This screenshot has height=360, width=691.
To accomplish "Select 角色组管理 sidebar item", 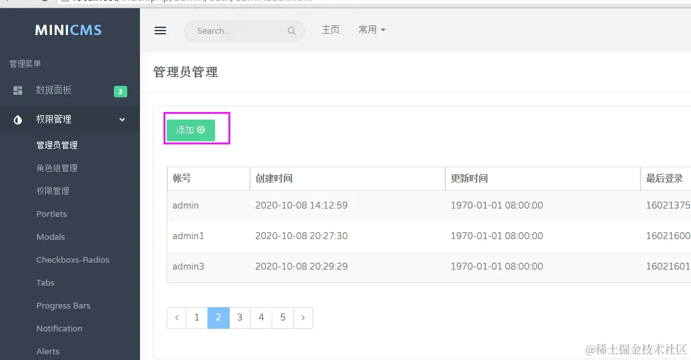I will pos(57,168).
